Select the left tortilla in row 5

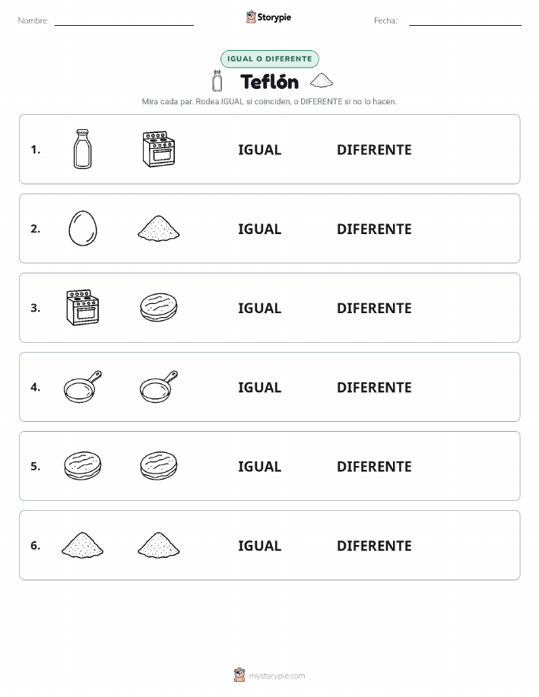tap(83, 465)
